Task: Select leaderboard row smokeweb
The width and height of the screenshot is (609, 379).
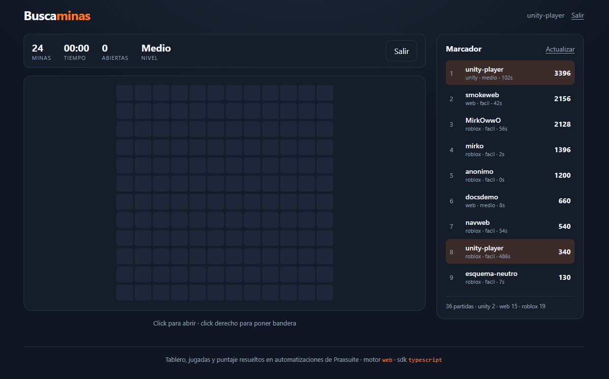Action: [x=510, y=99]
